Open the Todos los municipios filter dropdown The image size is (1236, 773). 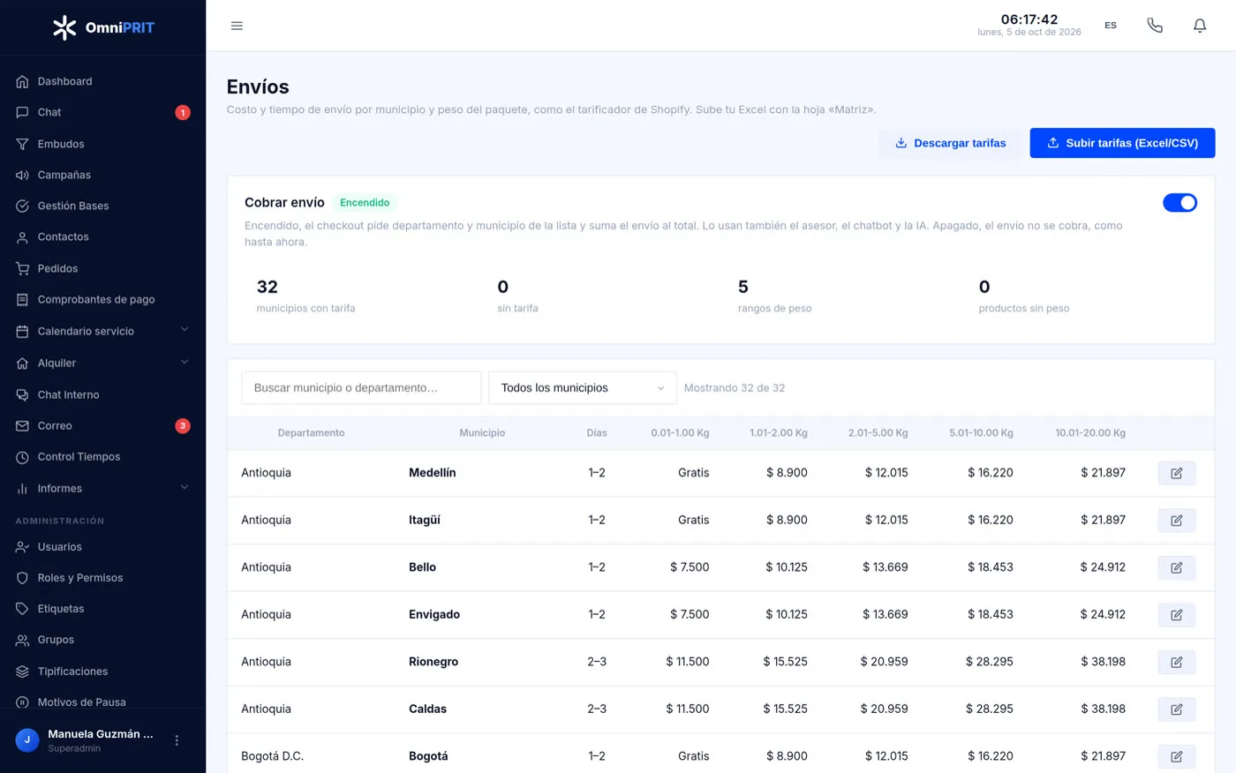(x=583, y=387)
